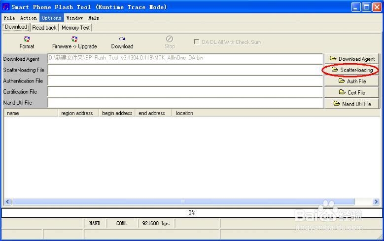Click the end address column header
Viewport: 384px width, 241px height.
pyautogui.click(x=153, y=113)
